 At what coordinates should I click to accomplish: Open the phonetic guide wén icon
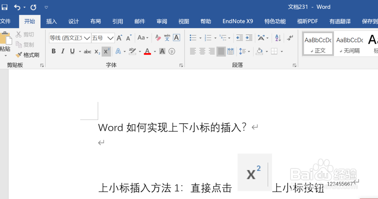(x=167, y=38)
